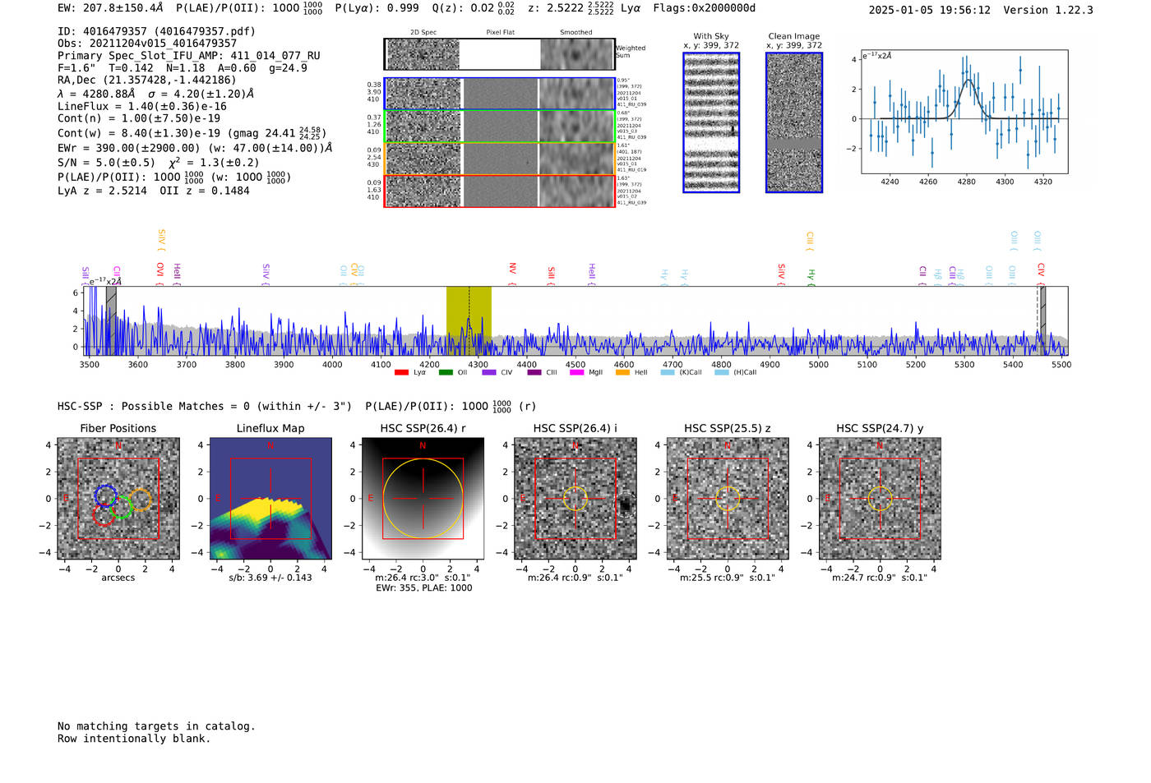Click the Version 1.22.3 text
The image size is (1151, 783).
coord(1048,10)
